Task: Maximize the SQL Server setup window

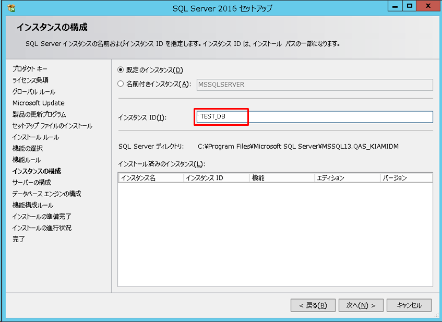Action: point(409,6)
